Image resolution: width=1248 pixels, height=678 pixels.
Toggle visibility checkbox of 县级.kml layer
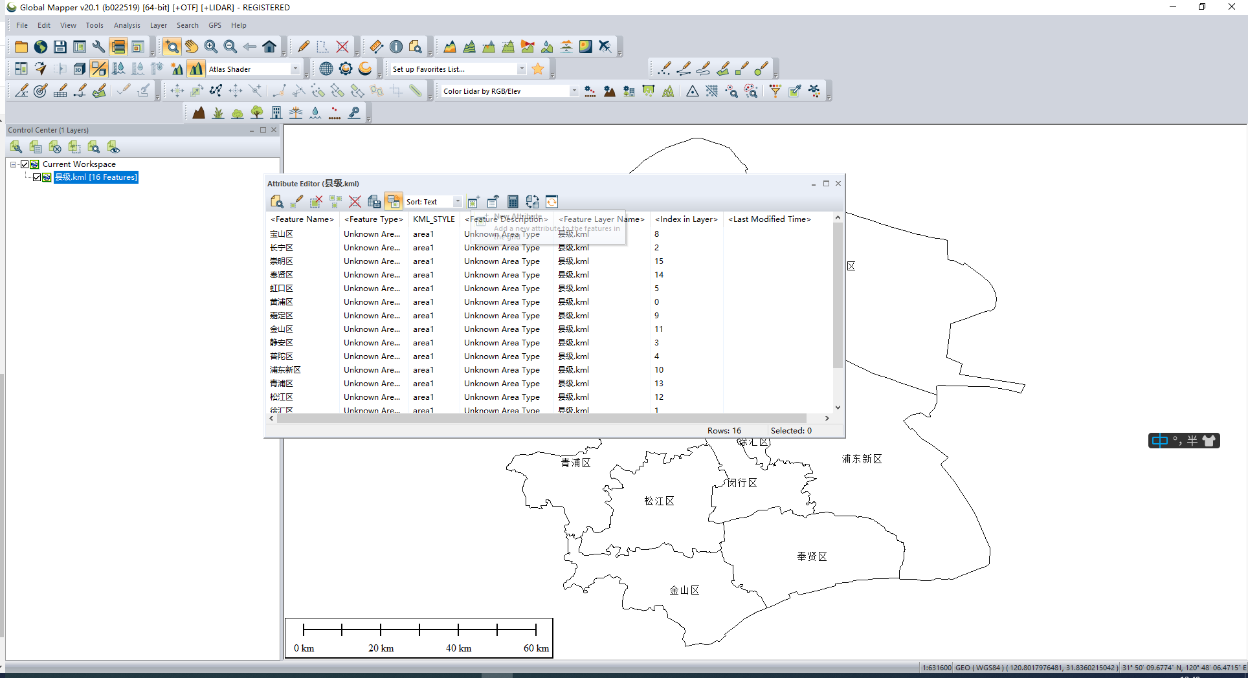(x=37, y=177)
